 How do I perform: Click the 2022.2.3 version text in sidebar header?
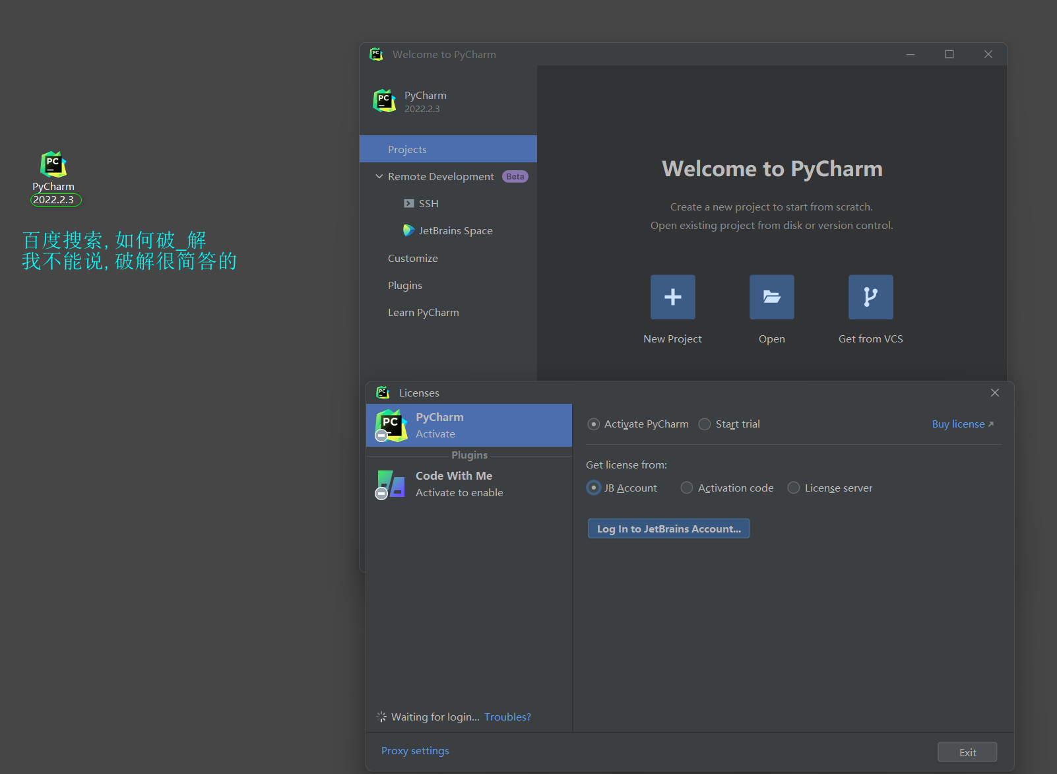pyautogui.click(x=422, y=109)
